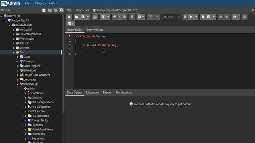Switch to the SQL tab

(x=70, y=10)
